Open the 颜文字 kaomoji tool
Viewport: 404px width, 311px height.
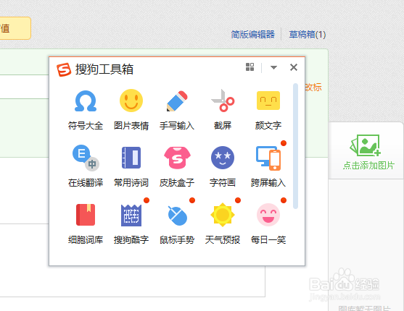pyautogui.click(x=268, y=101)
